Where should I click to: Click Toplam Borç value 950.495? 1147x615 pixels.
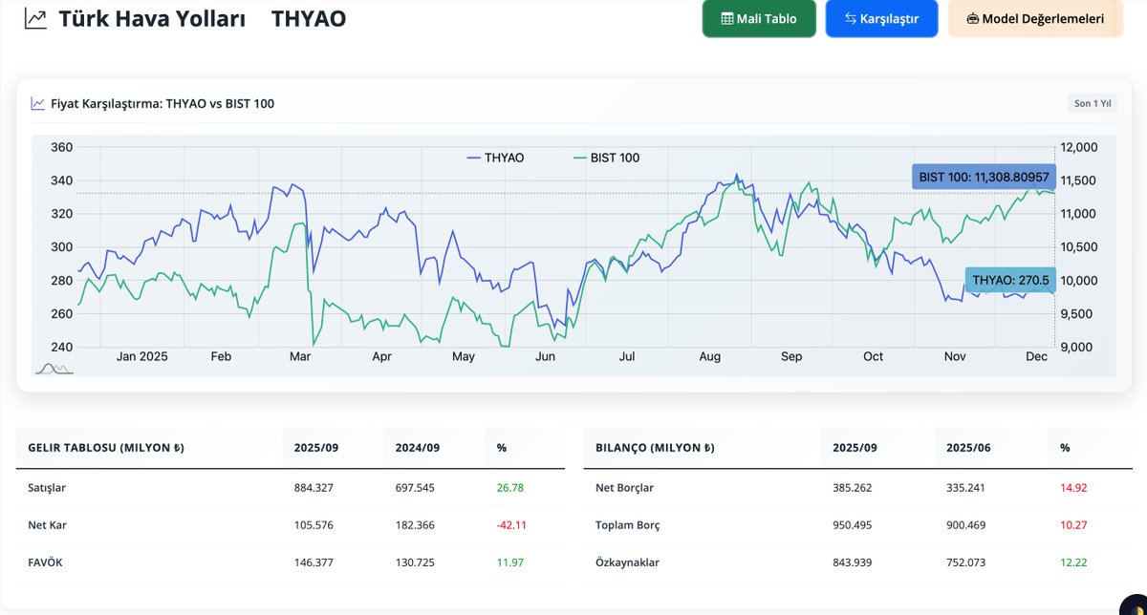tap(854, 524)
